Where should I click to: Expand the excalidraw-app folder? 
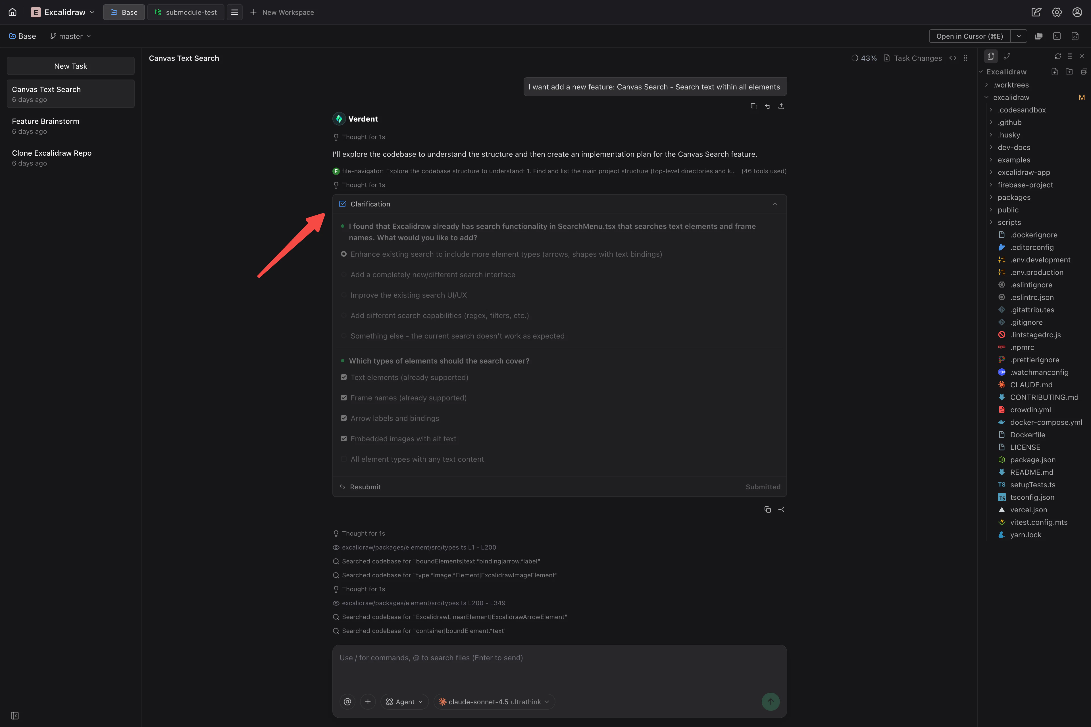pos(991,172)
